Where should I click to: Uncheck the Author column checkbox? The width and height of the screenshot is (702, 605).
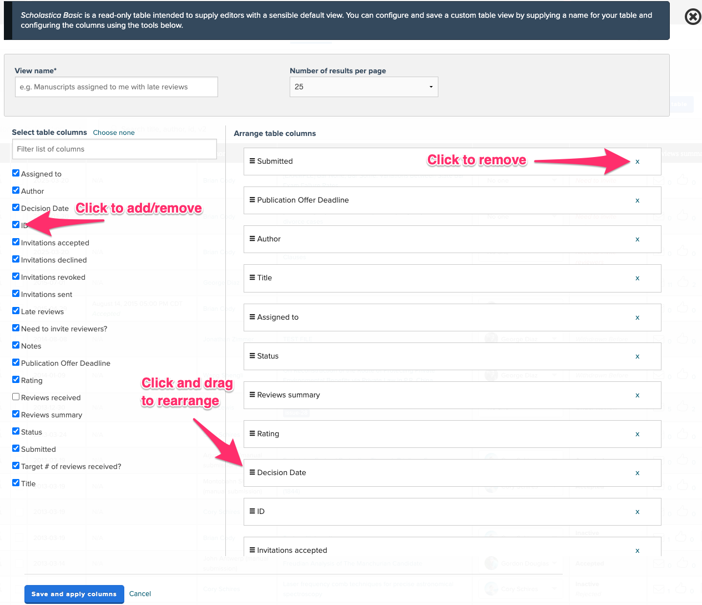click(16, 190)
